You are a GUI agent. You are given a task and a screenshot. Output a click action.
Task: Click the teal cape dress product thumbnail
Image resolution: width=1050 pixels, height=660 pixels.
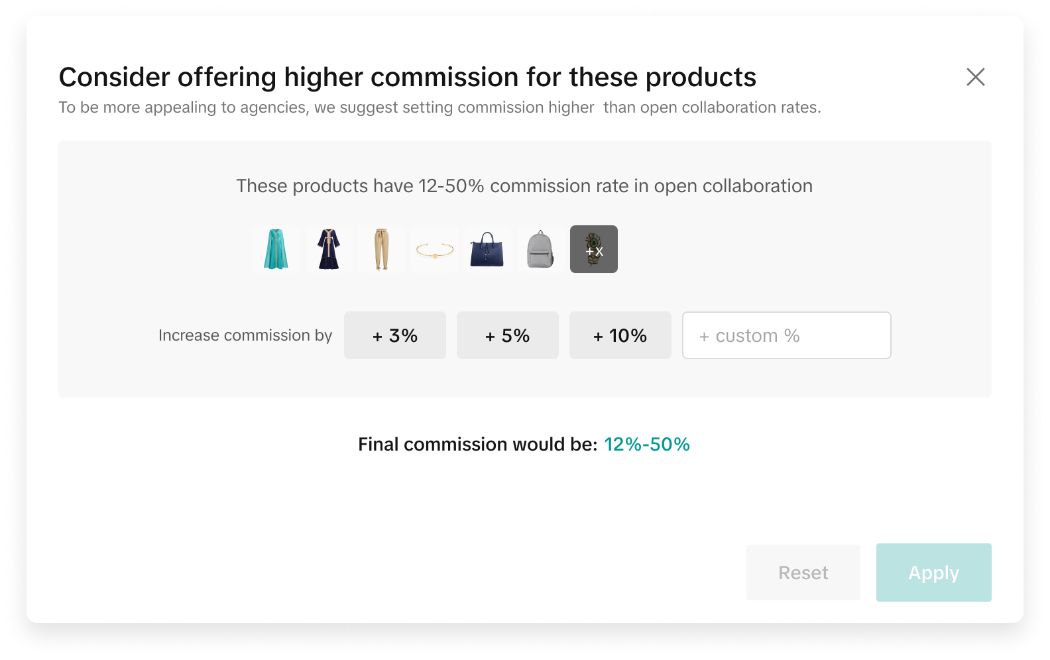[276, 249]
